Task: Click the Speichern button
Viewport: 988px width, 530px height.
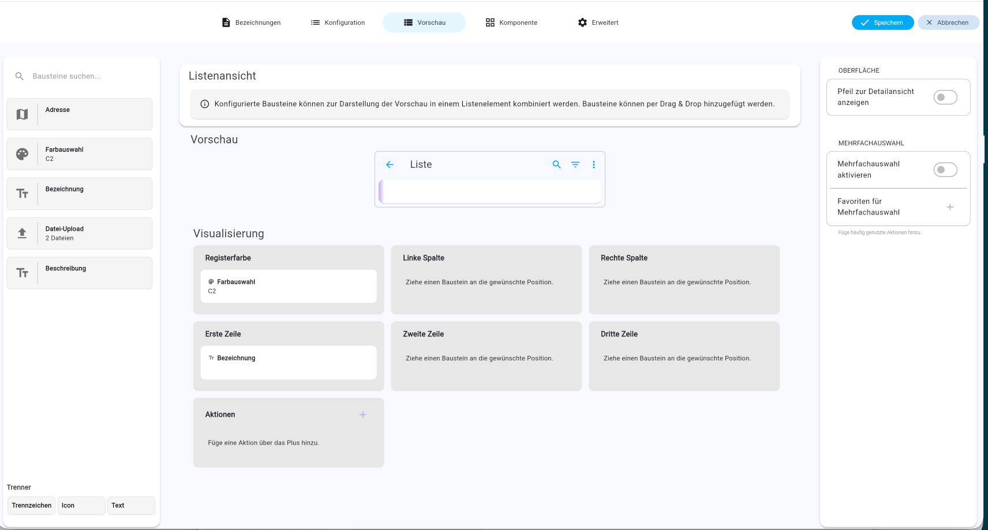Action: coord(882,22)
